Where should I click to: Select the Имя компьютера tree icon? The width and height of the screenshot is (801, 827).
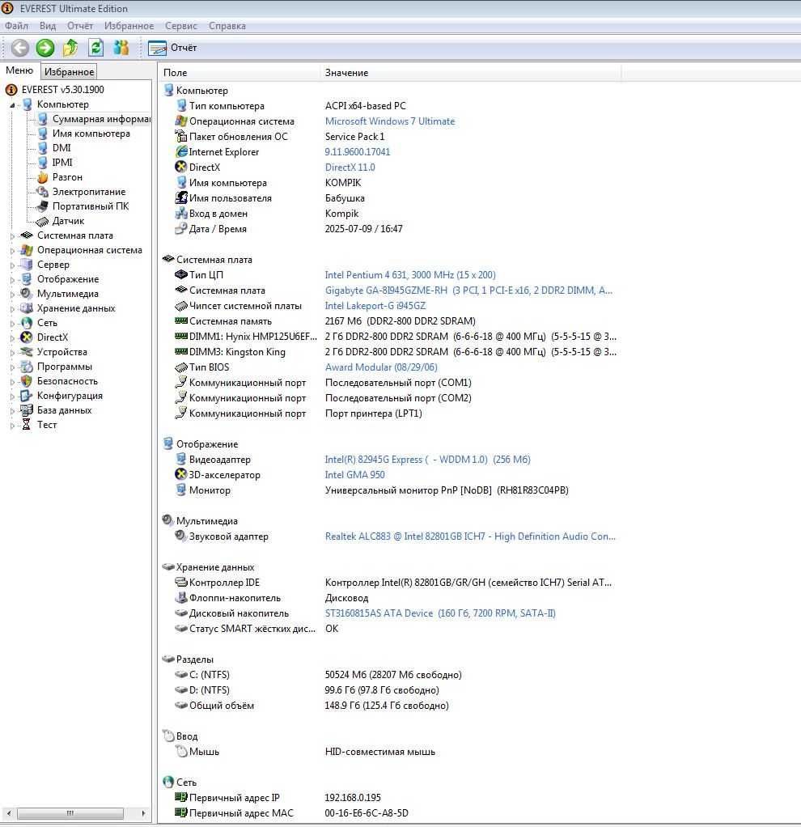pos(43,134)
